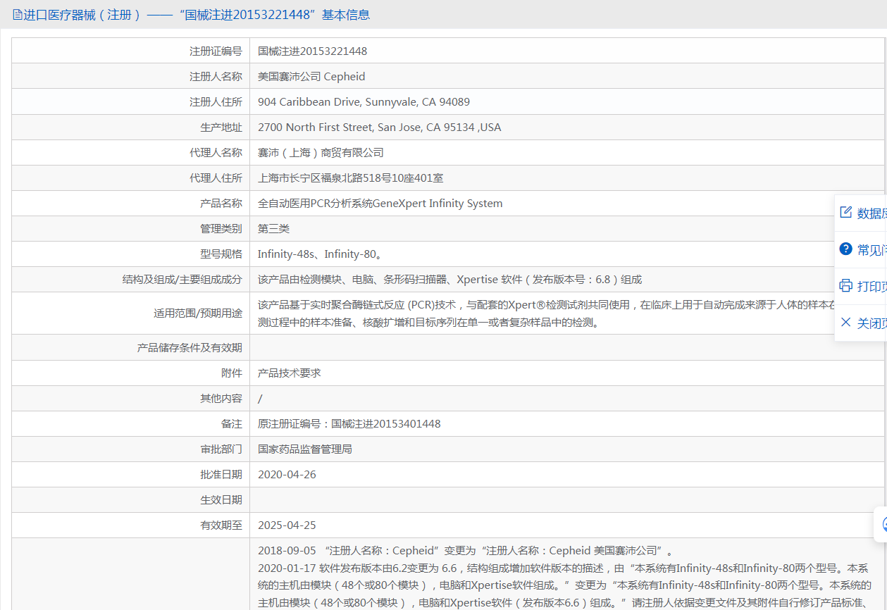Image resolution: width=887 pixels, height=610 pixels.
Task: Click the 备注 label
Action: tap(232, 424)
